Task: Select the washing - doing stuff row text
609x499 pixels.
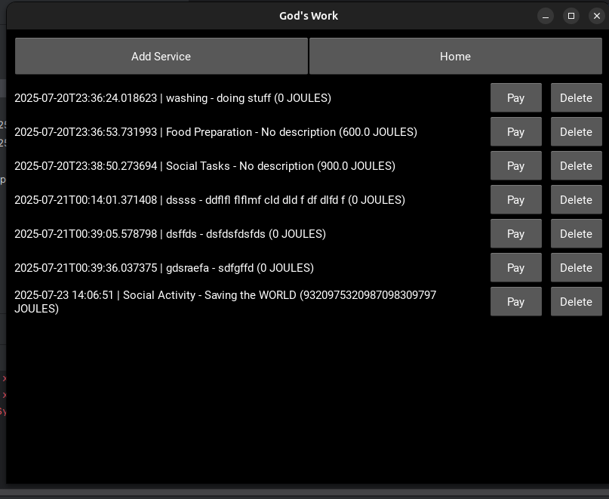Action: coord(173,98)
